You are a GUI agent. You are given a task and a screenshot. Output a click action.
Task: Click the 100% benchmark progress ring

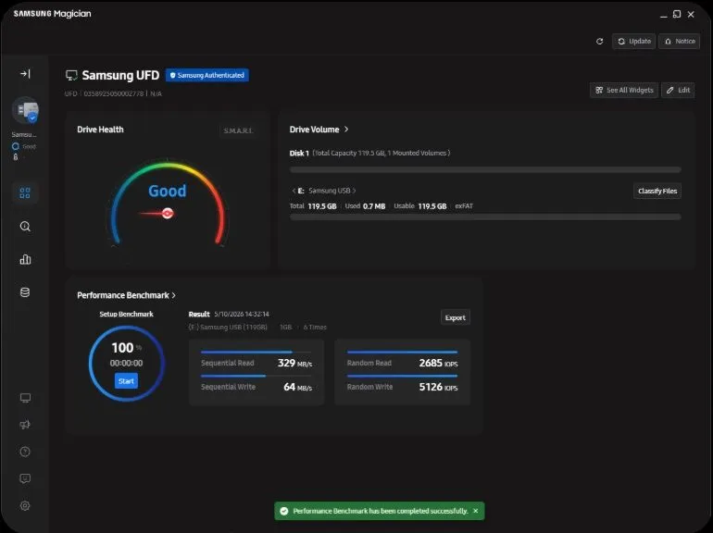127,363
